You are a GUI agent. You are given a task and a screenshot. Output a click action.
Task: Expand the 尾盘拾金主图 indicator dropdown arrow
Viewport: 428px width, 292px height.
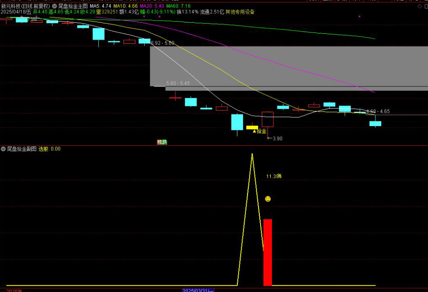point(54,6)
